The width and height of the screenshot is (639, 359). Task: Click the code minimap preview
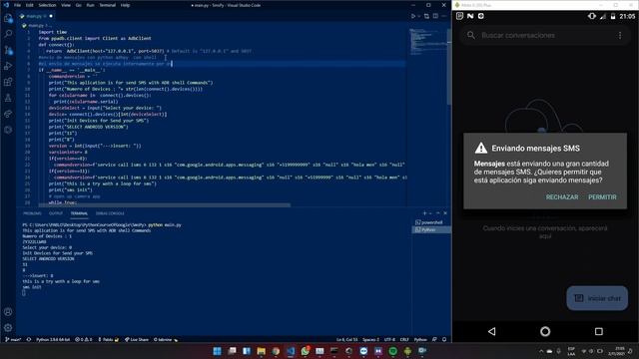(428, 42)
